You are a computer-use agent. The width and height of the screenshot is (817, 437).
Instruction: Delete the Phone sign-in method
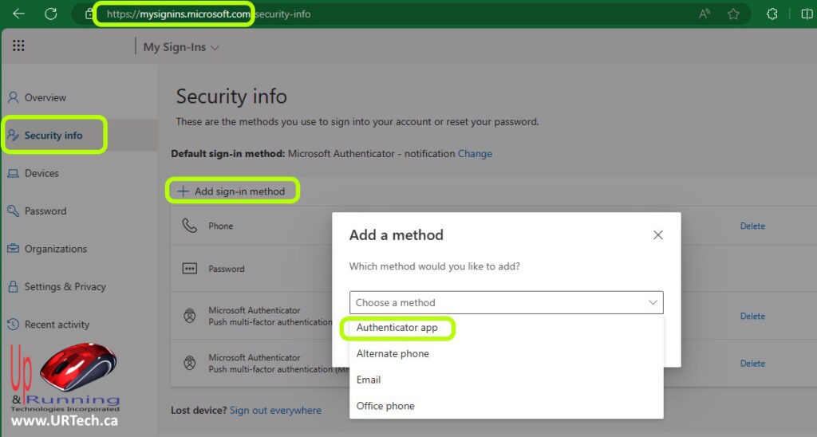coord(752,226)
